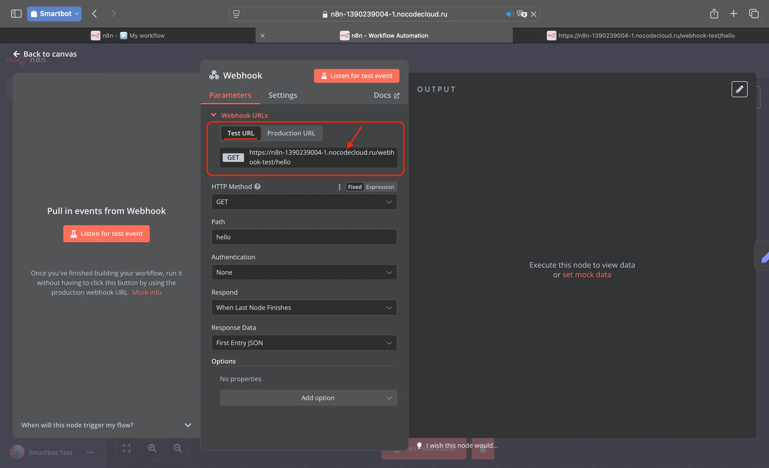This screenshot has height=468, width=769.
Task: Open the Smartbot tab group dropdown
Action: tap(54, 14)
